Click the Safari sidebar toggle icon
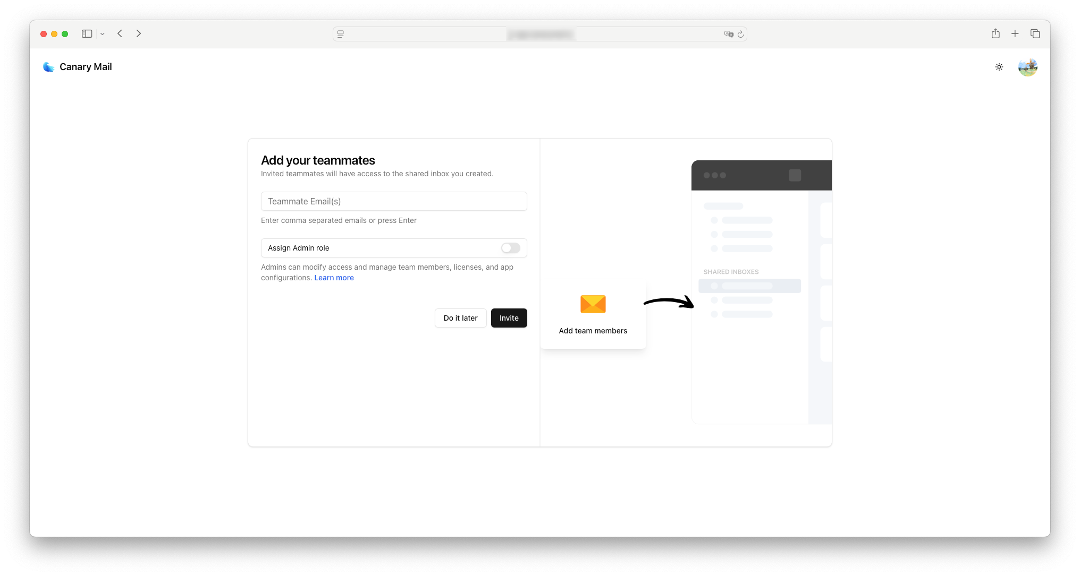The image size is (1080, 576). coord(87,33)
